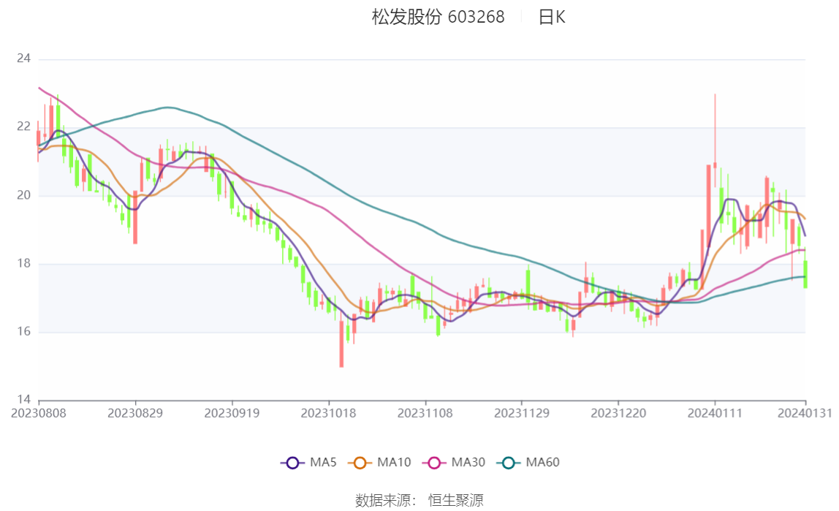
Task: Hide the MA5 line via its label
Action: tap(323, 462)
